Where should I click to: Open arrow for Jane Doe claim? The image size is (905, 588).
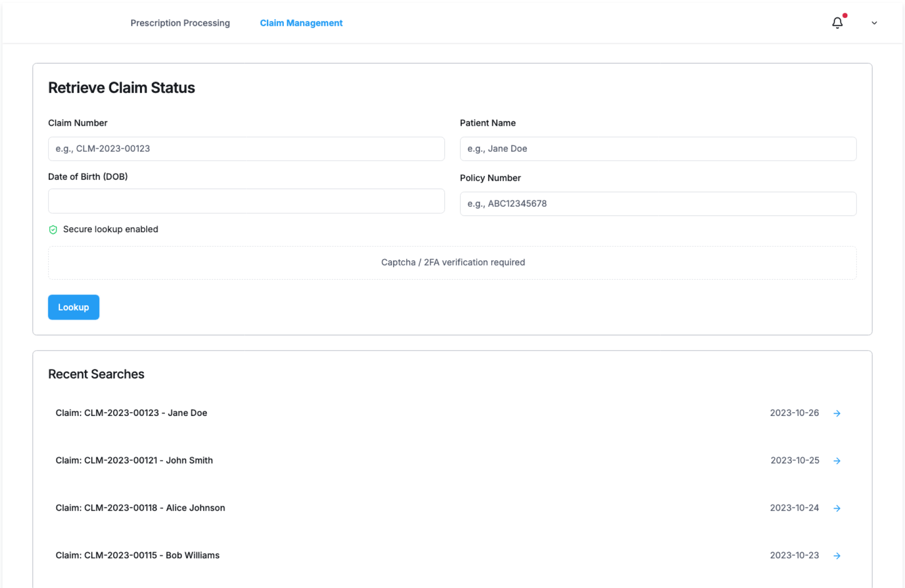(x=837, y=413)
